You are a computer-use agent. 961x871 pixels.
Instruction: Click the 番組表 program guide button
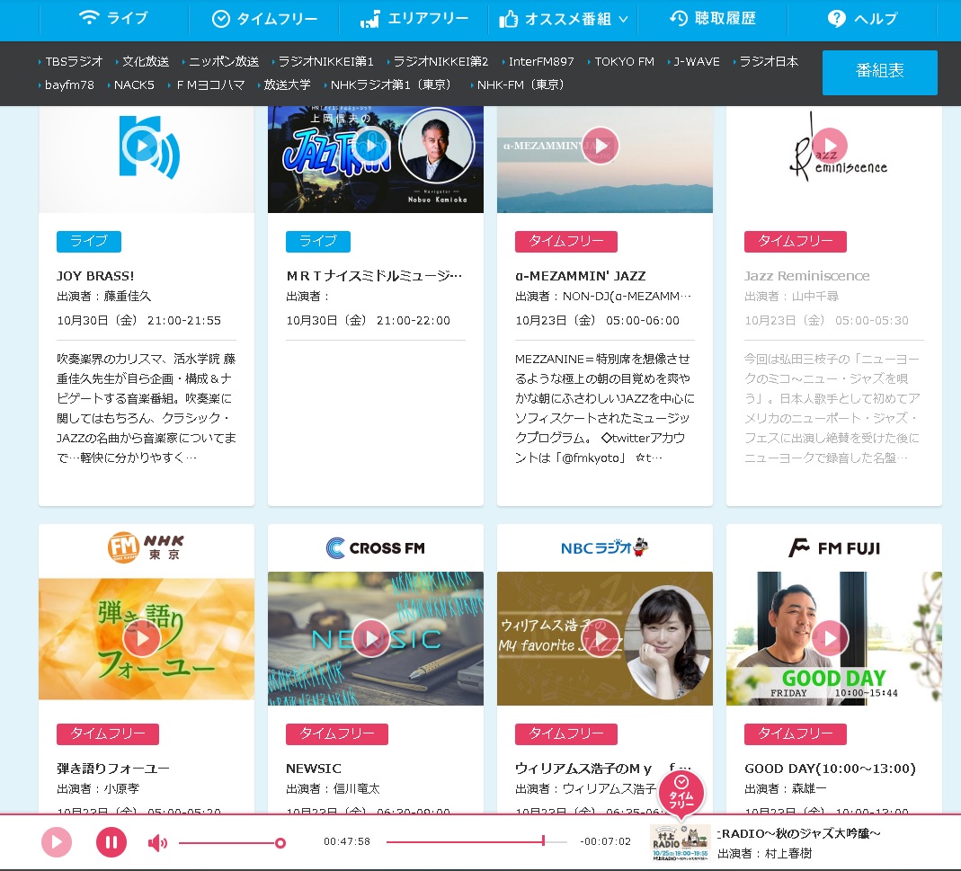879,72
